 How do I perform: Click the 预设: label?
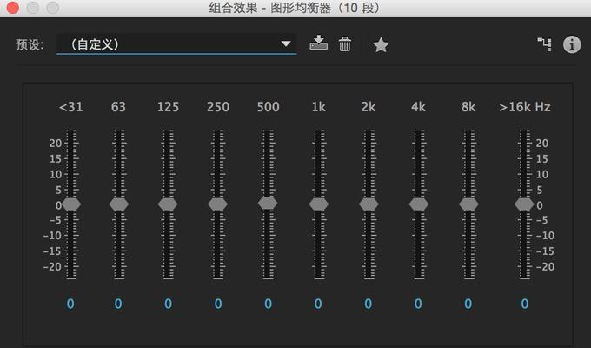(30, 44)
